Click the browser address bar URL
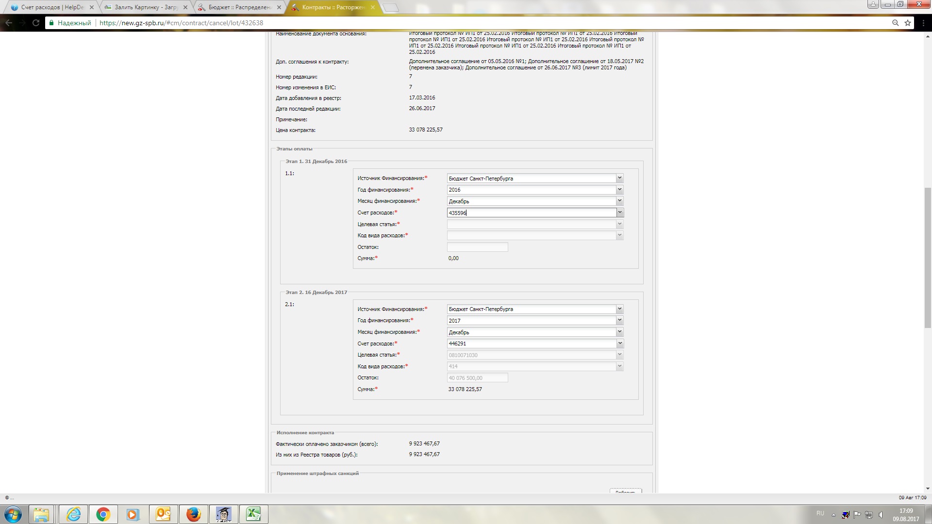932x524 pixels. coord(181,23)
